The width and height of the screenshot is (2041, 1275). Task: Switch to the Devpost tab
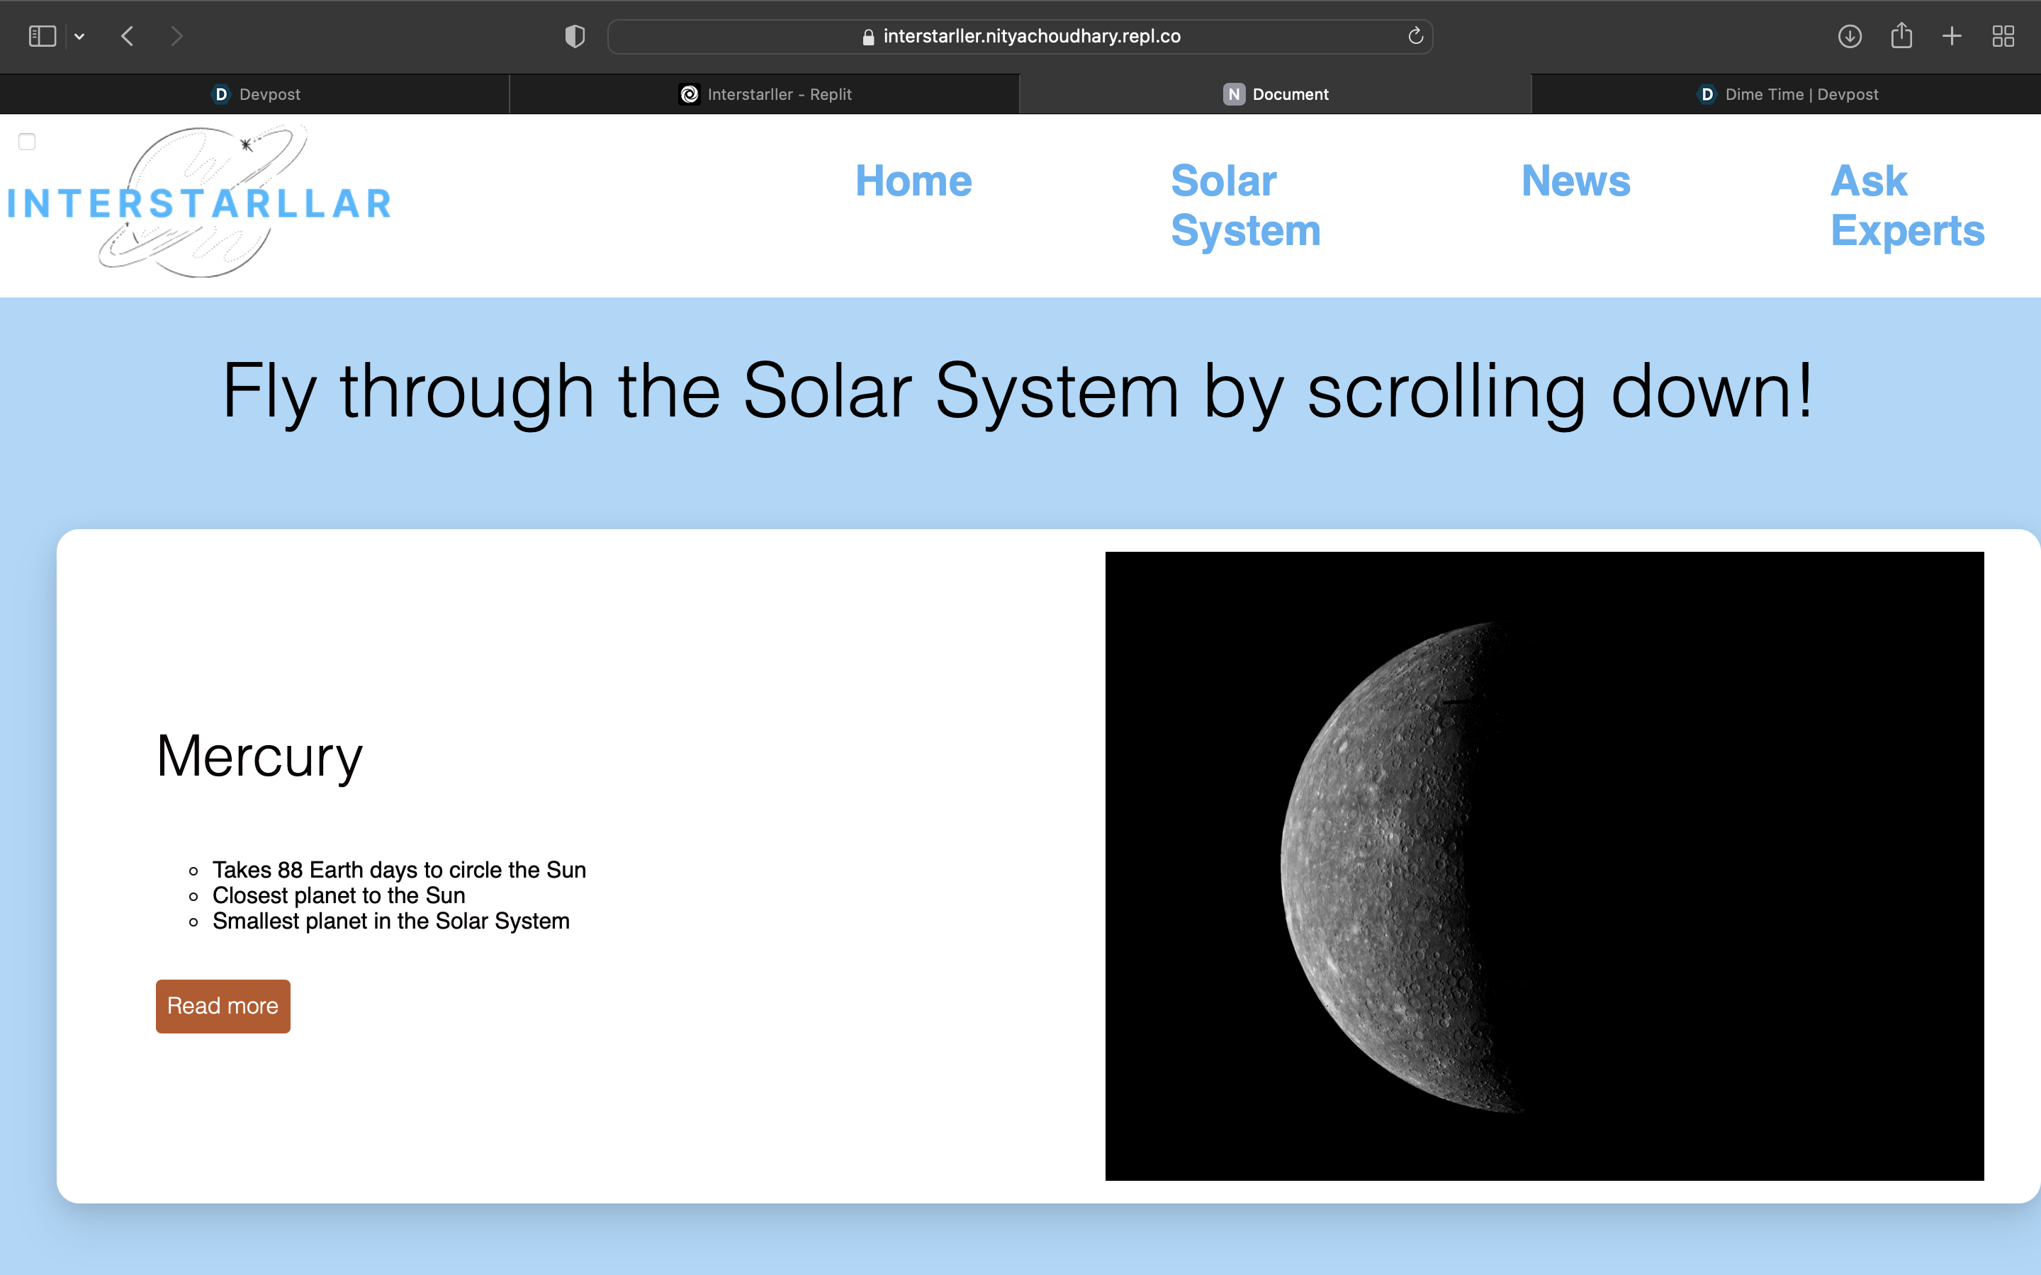(254, 94)
